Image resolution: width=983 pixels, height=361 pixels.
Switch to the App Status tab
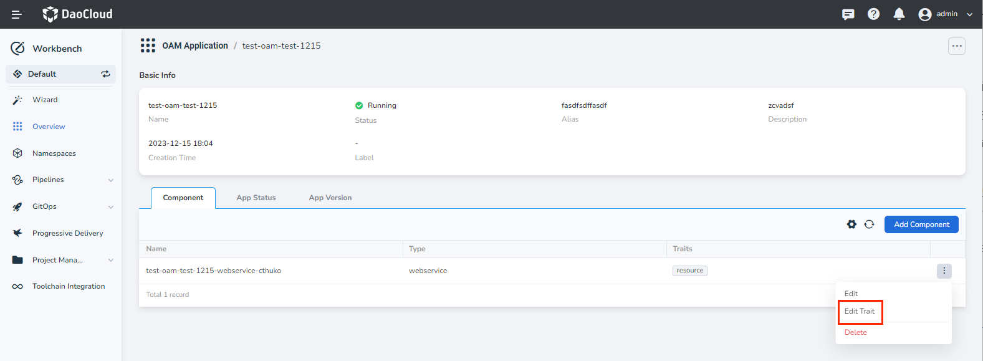pos(256,198)
